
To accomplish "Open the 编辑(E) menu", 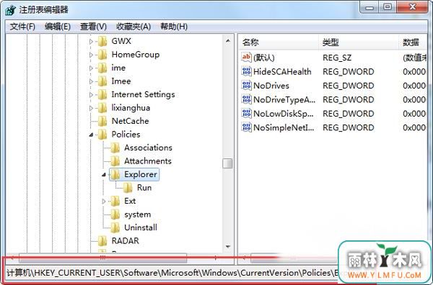I will [x=58, y=27].
